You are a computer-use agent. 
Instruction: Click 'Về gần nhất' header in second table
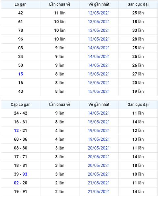click(x=99, y=105)
